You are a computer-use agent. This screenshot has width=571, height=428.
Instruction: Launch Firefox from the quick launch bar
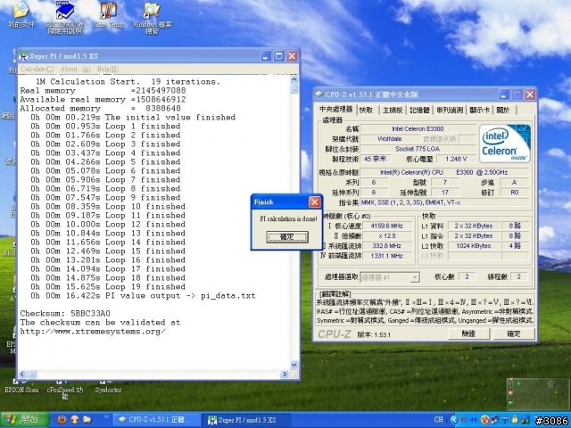(x=62, y=420)
